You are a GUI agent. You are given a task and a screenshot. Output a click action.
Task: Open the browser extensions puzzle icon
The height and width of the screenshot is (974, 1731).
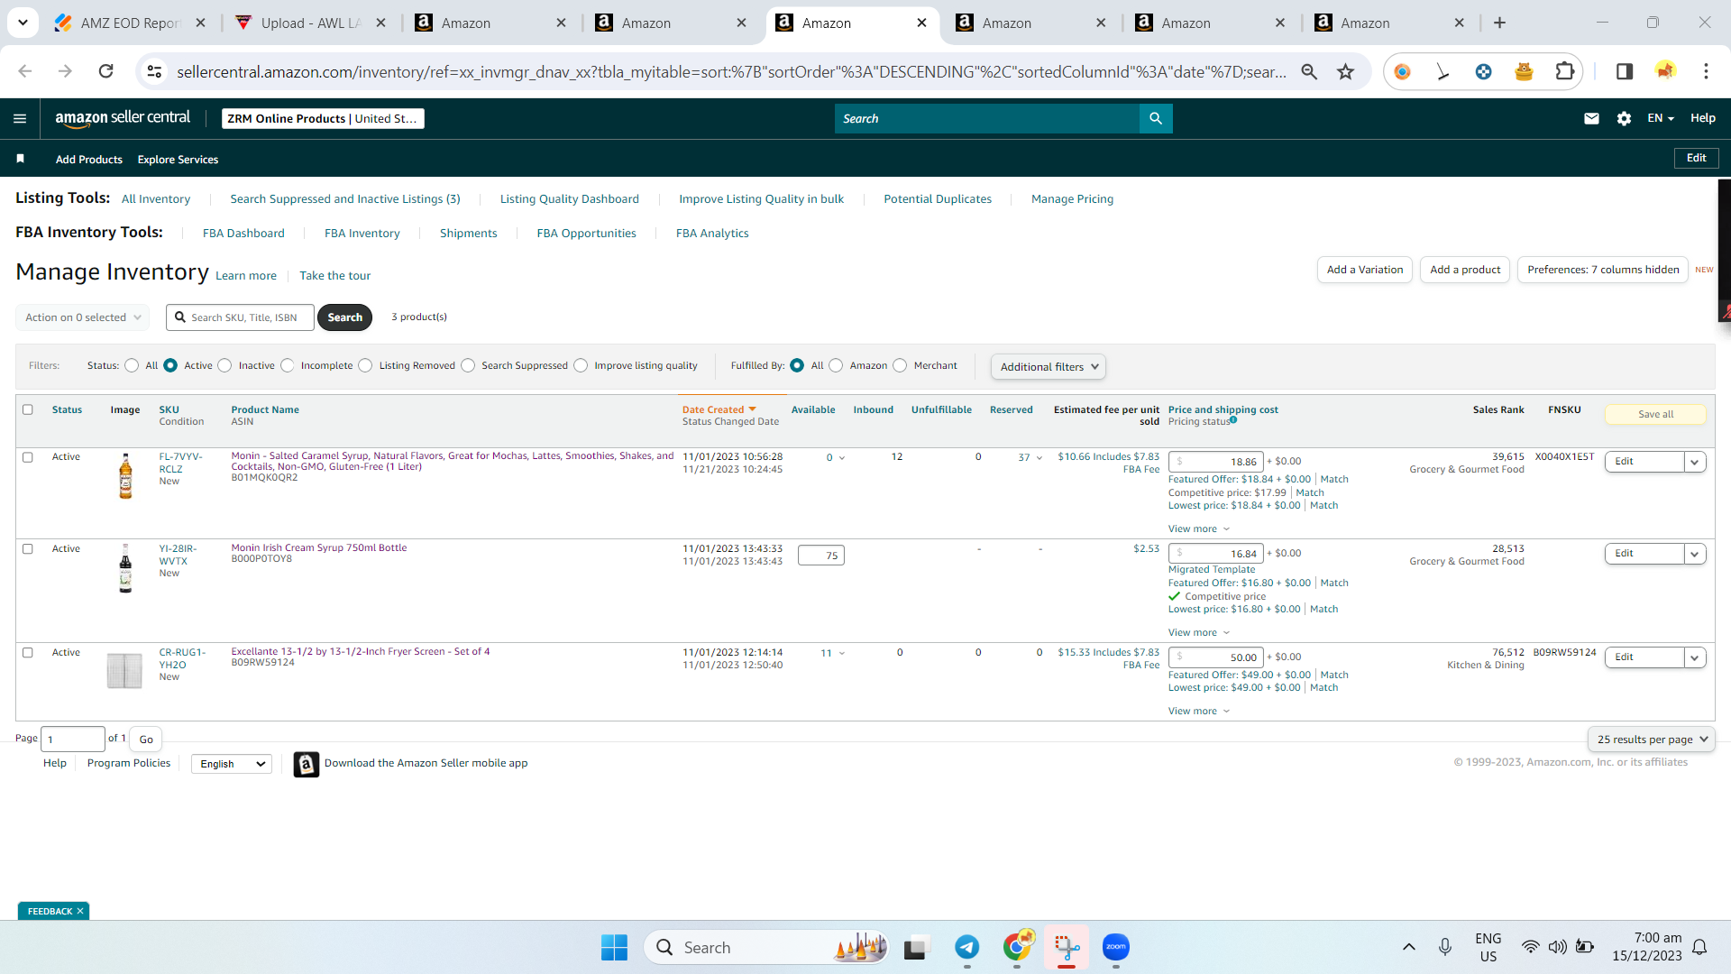click(1565, 71)
